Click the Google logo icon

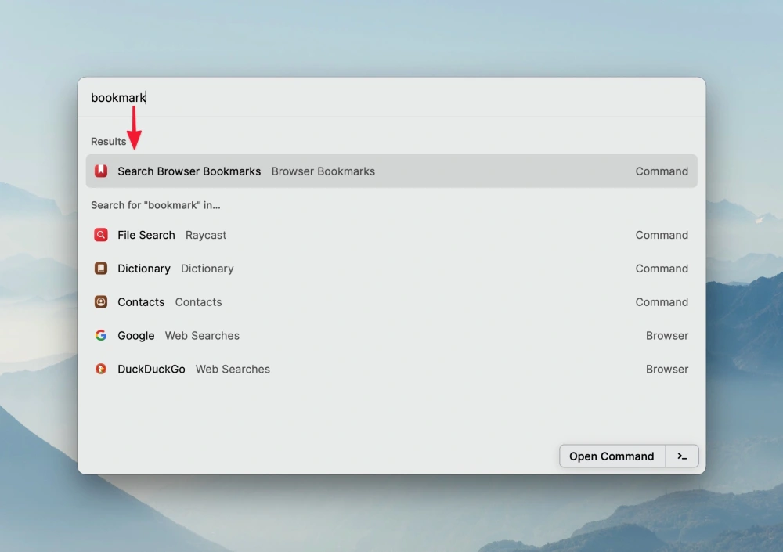101,335
